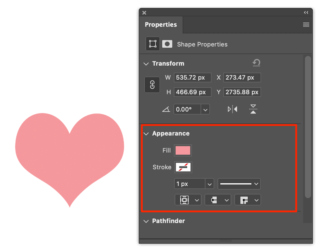The width and height of the screenshot is (327, 251).
Task: Open the stroke alignment options
Action: click(x=188, y=200)
